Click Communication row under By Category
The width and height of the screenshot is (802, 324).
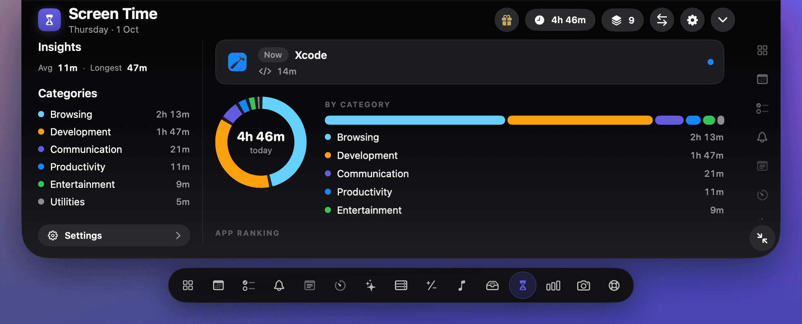coord(524,174)
